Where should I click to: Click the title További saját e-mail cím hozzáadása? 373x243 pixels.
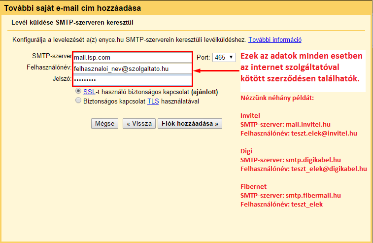pyautogui.click(x=72, y=8)
